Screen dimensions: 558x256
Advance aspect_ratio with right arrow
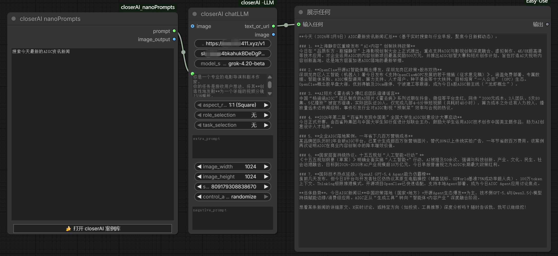266,105
